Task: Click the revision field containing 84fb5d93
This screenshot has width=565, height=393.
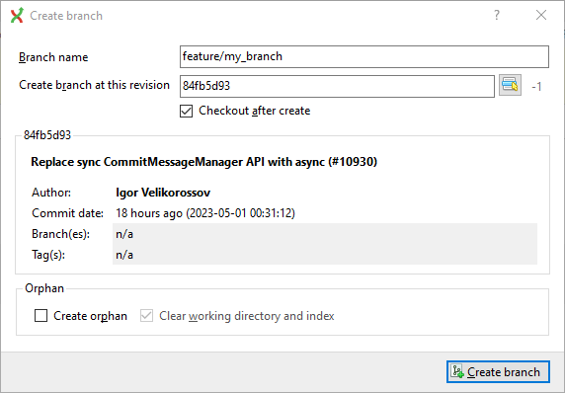Action: click(x=337, y=86)
